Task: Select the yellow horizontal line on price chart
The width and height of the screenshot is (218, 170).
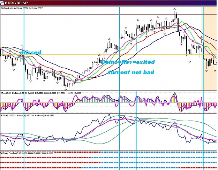Action: [x=108, y=55]
